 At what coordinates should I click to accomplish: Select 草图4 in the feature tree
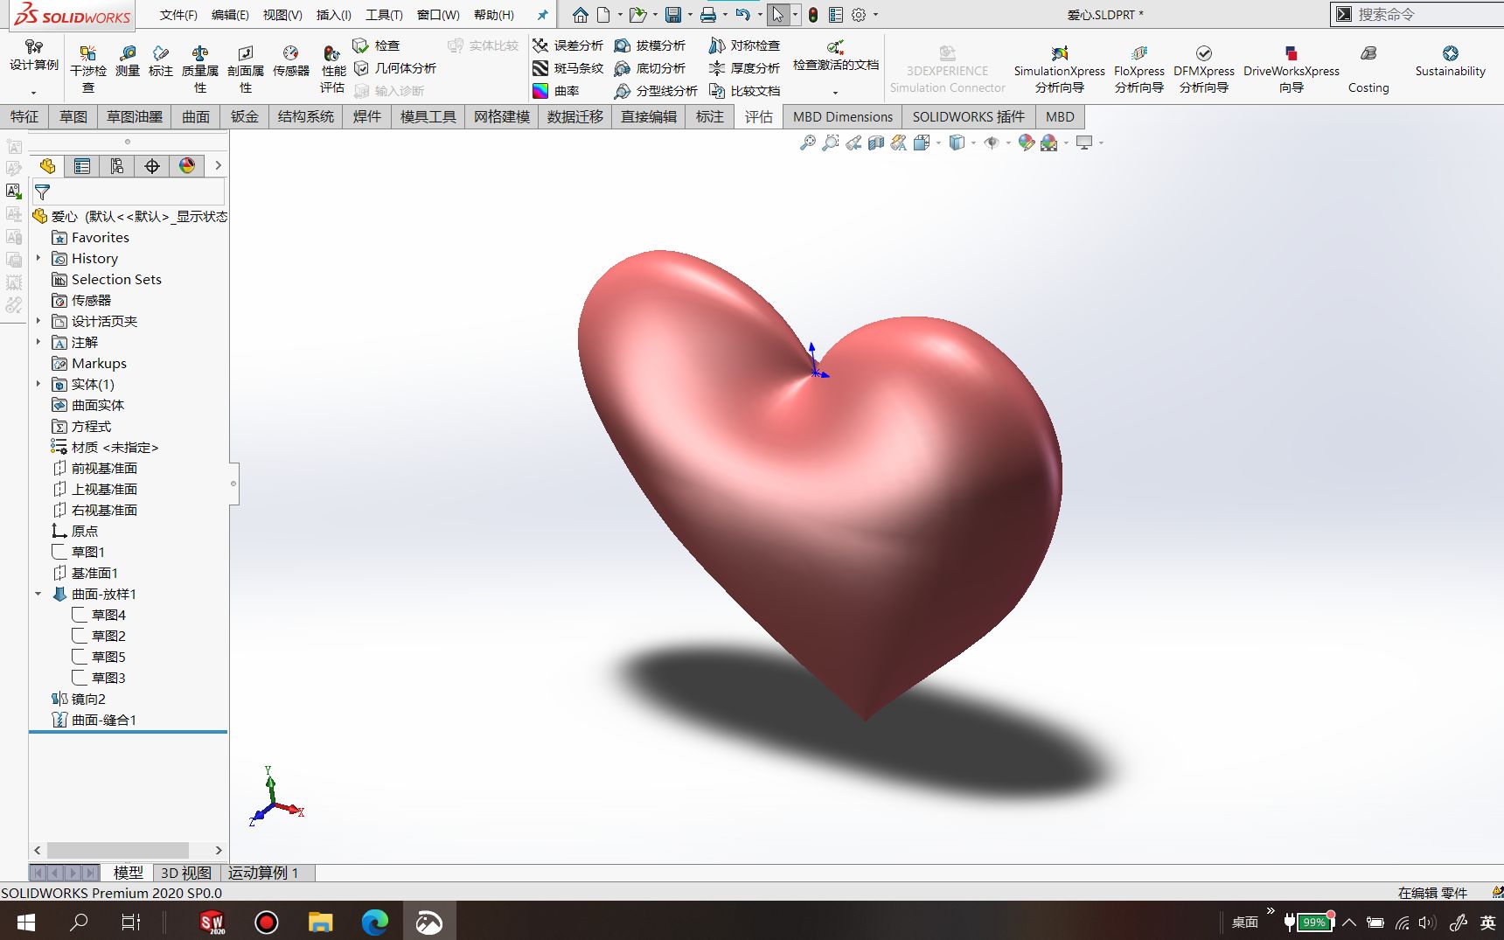(110, 615)
